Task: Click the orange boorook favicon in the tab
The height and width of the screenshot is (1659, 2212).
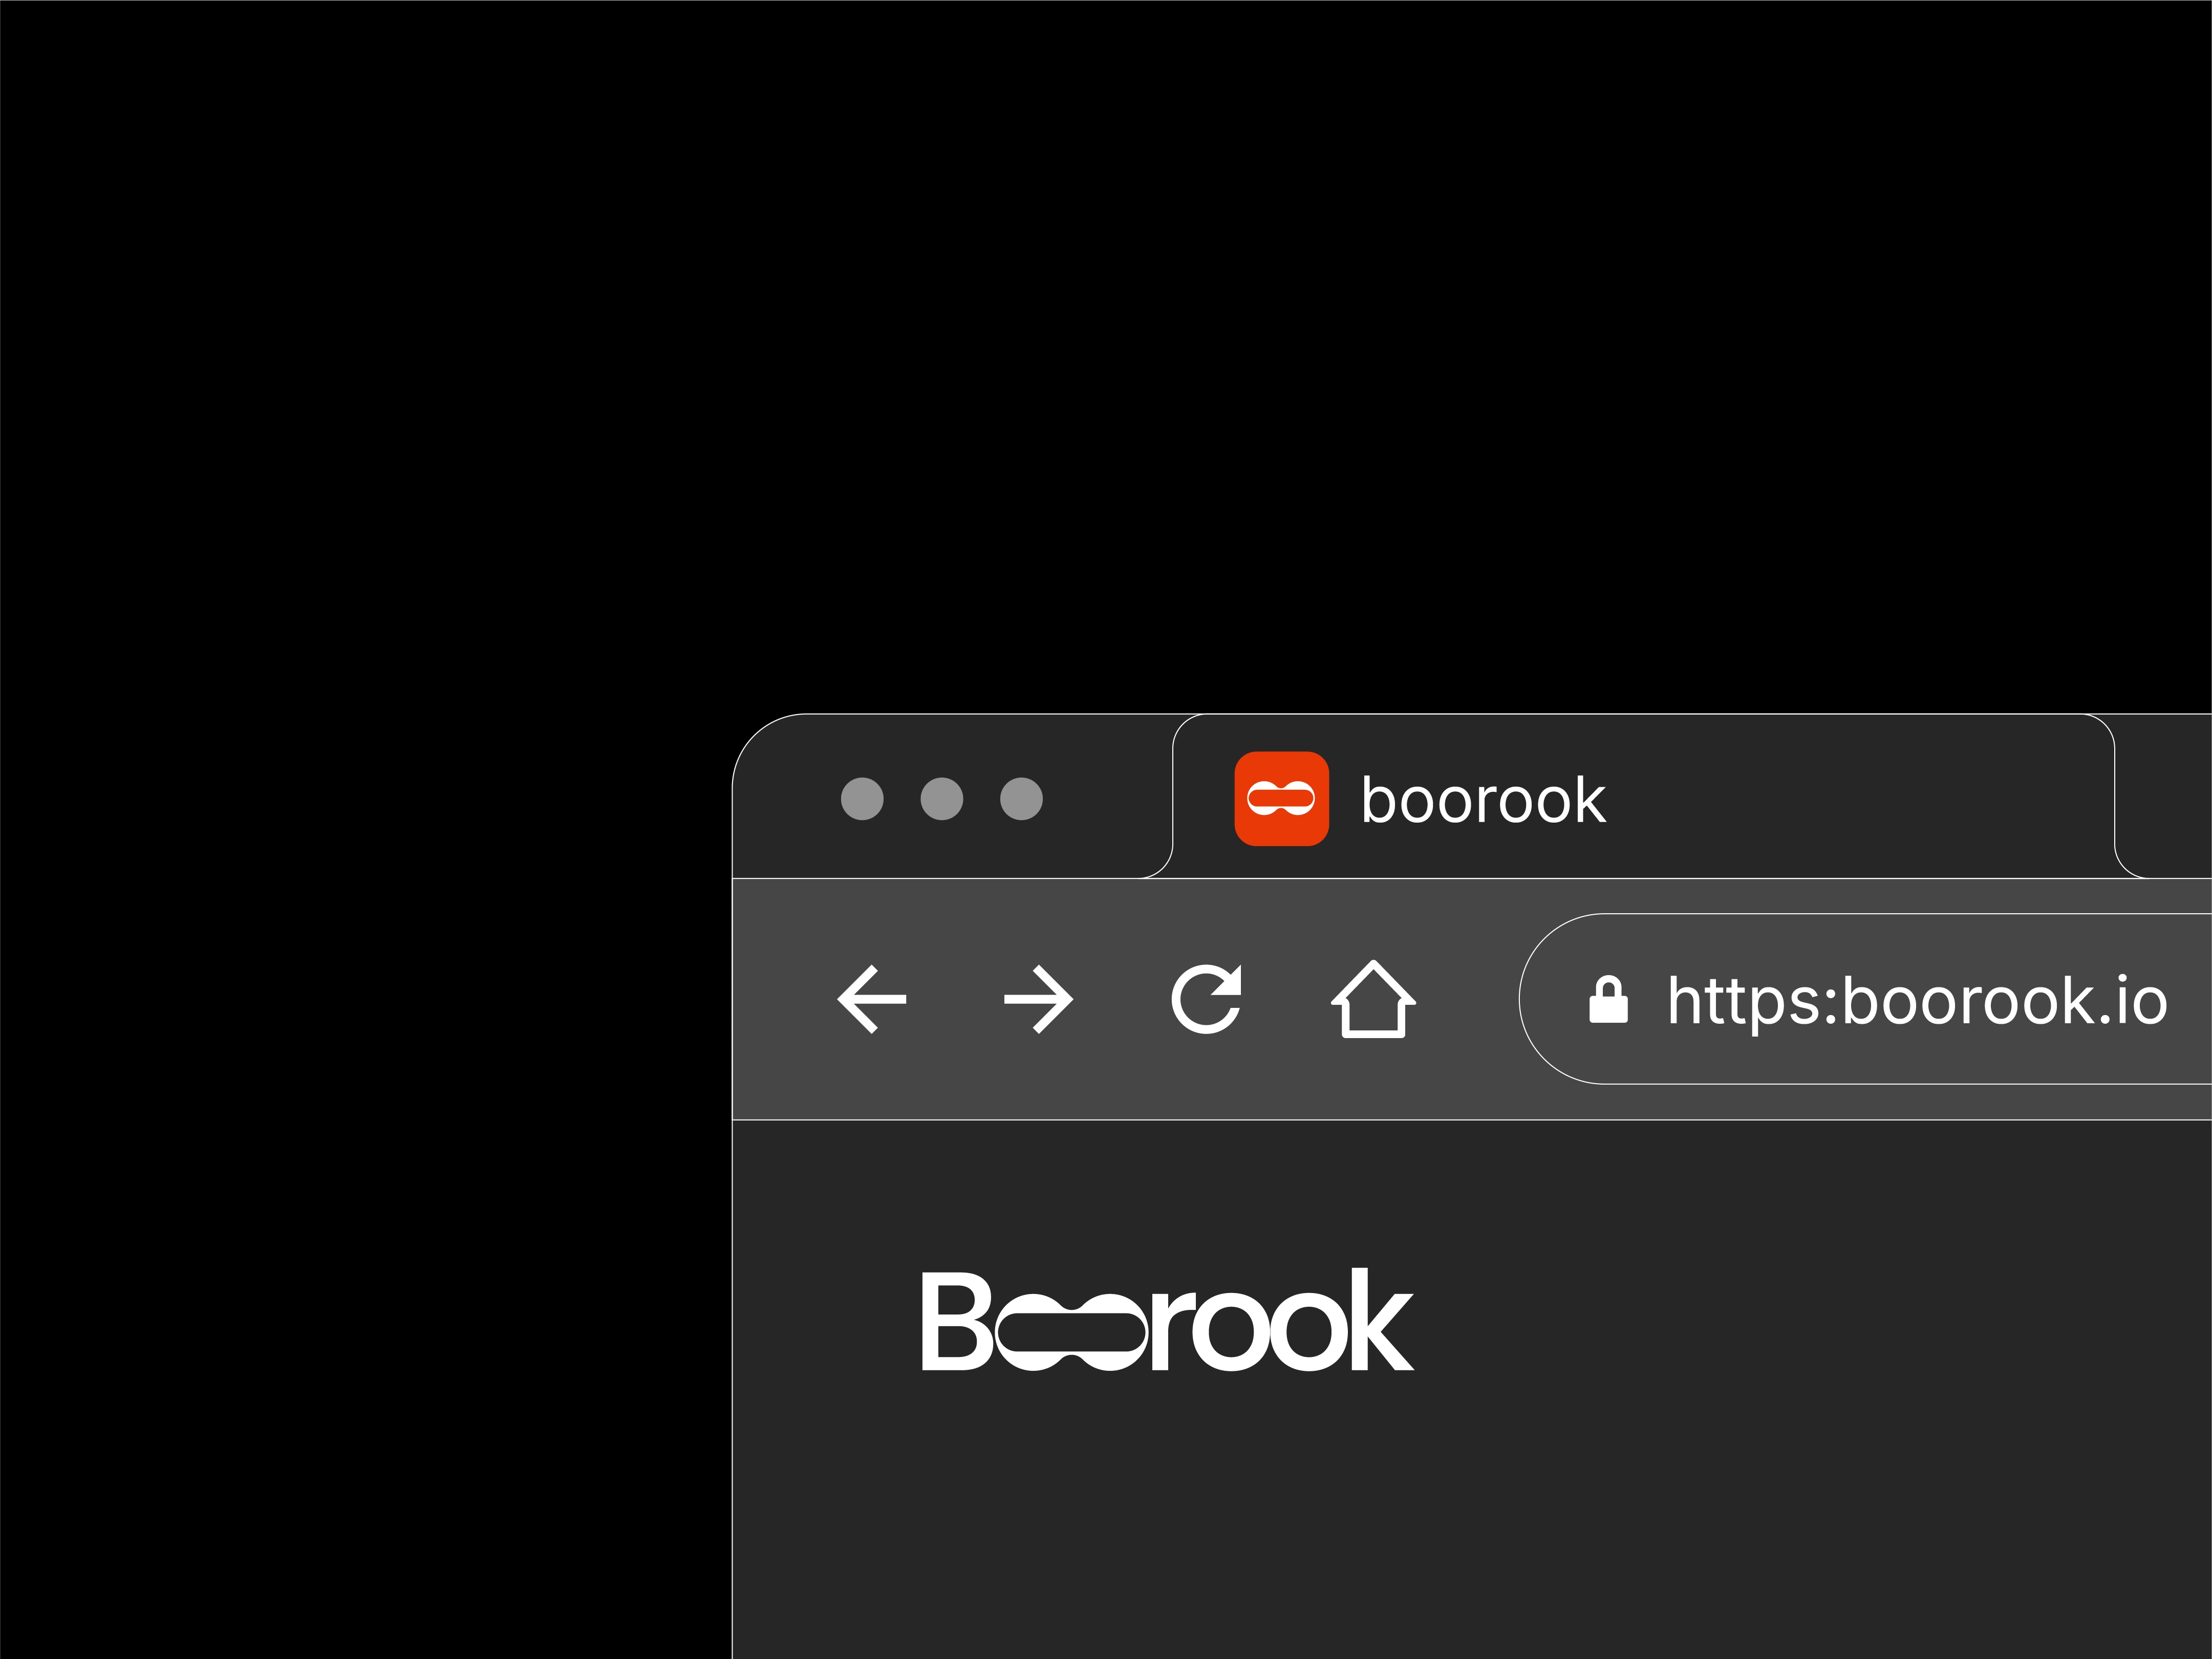Action: (x=1282, y=799)
